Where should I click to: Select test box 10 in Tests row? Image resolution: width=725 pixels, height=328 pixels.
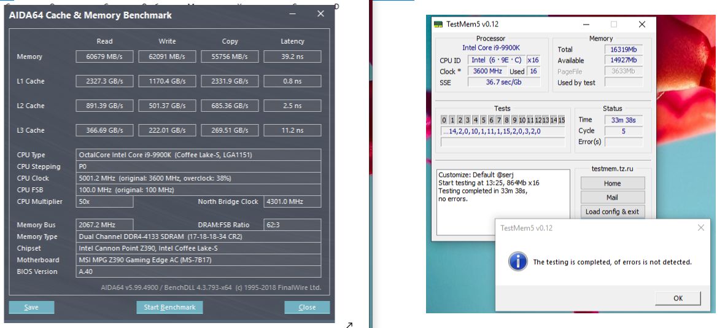click(x=522, y=120)
